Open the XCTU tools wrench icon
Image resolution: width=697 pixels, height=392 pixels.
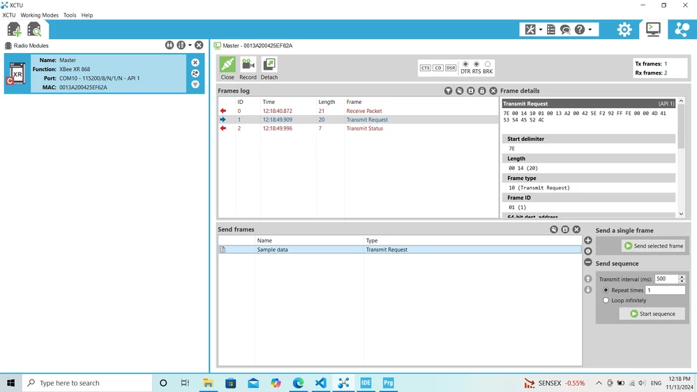[x=530, y=29]
